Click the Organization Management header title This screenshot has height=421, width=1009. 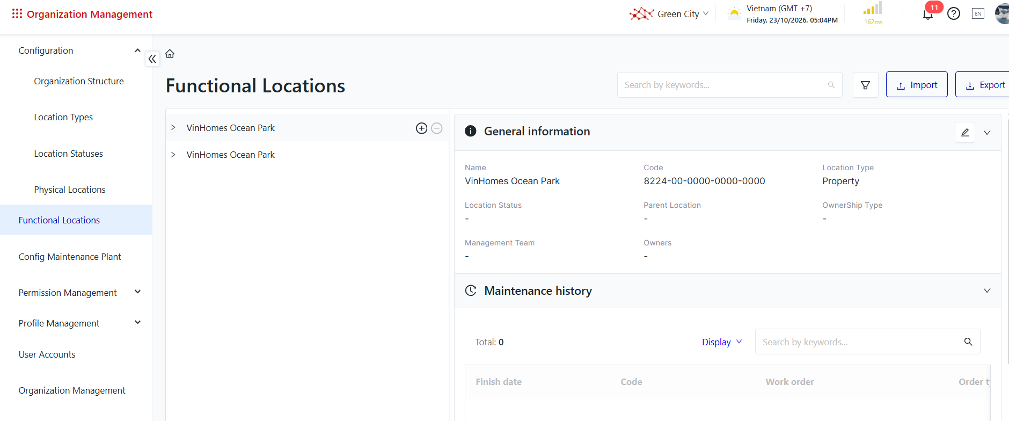point(90,14)
